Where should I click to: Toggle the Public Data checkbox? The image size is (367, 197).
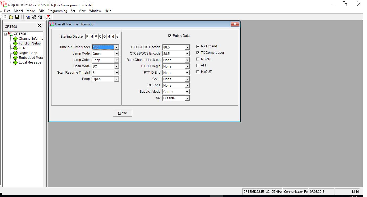pos(170,36)
